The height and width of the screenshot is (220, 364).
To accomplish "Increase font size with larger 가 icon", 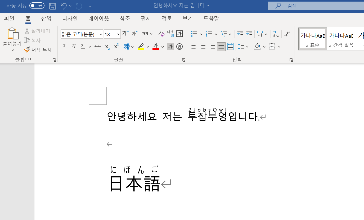I will point(125,34).
